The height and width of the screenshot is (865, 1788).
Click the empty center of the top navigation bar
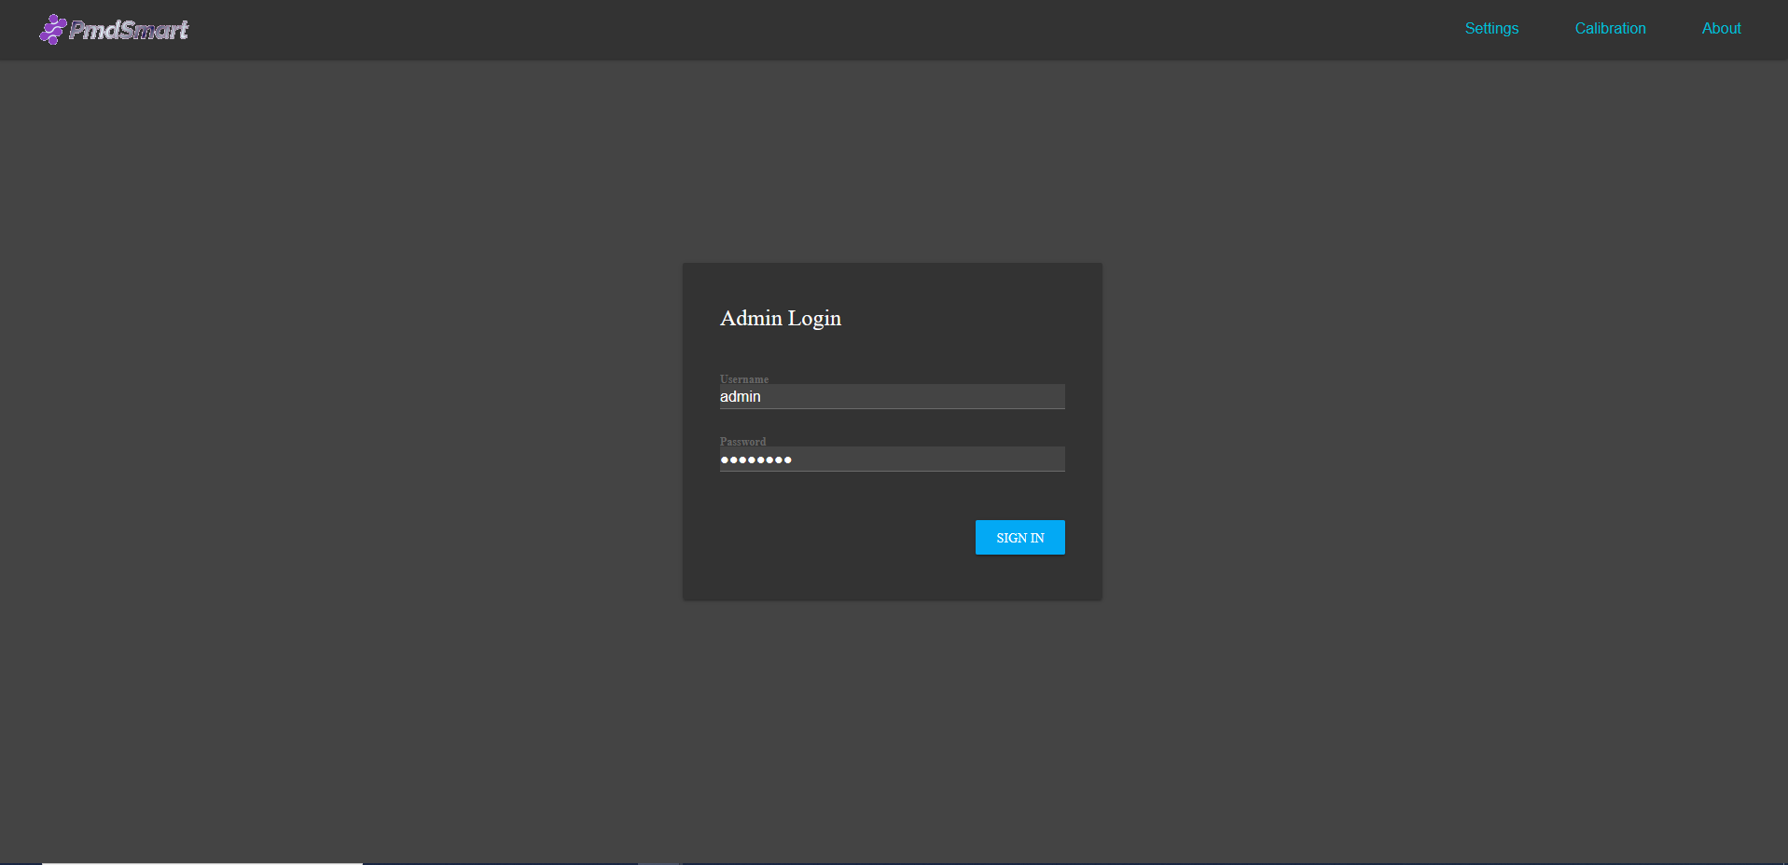coord(839,30)
